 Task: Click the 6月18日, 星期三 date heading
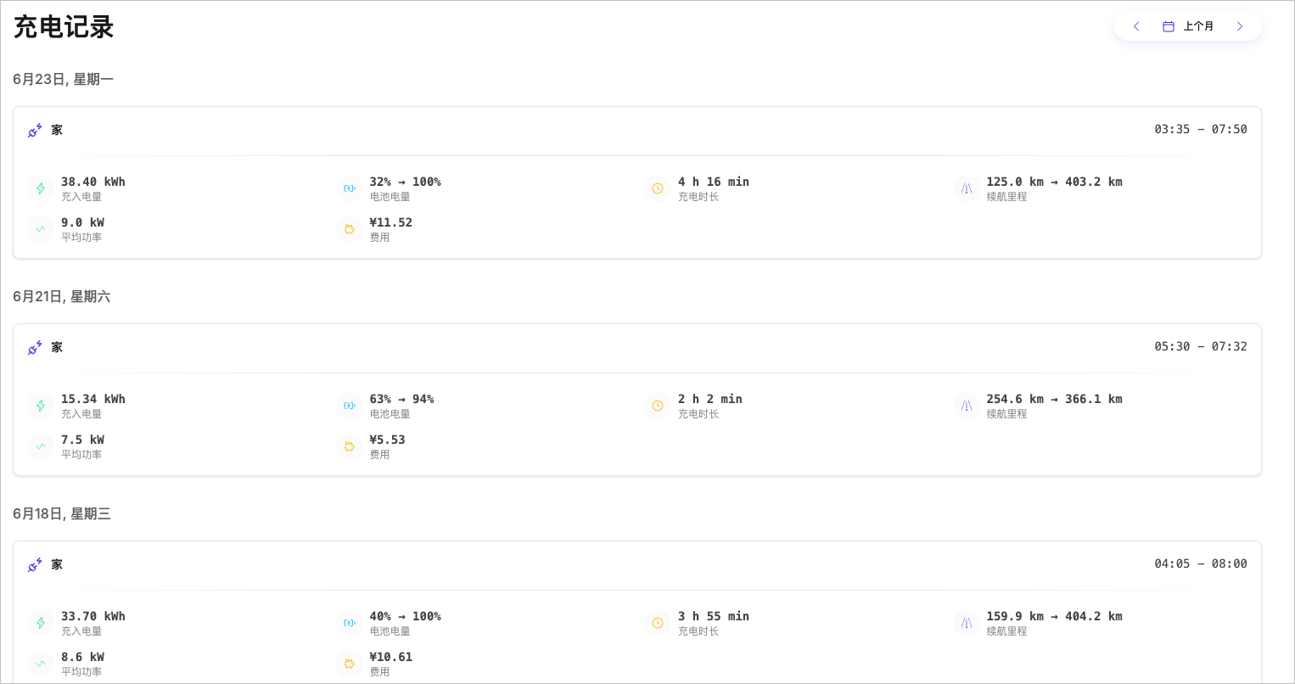pyautogui.click(x=62, y=513)
